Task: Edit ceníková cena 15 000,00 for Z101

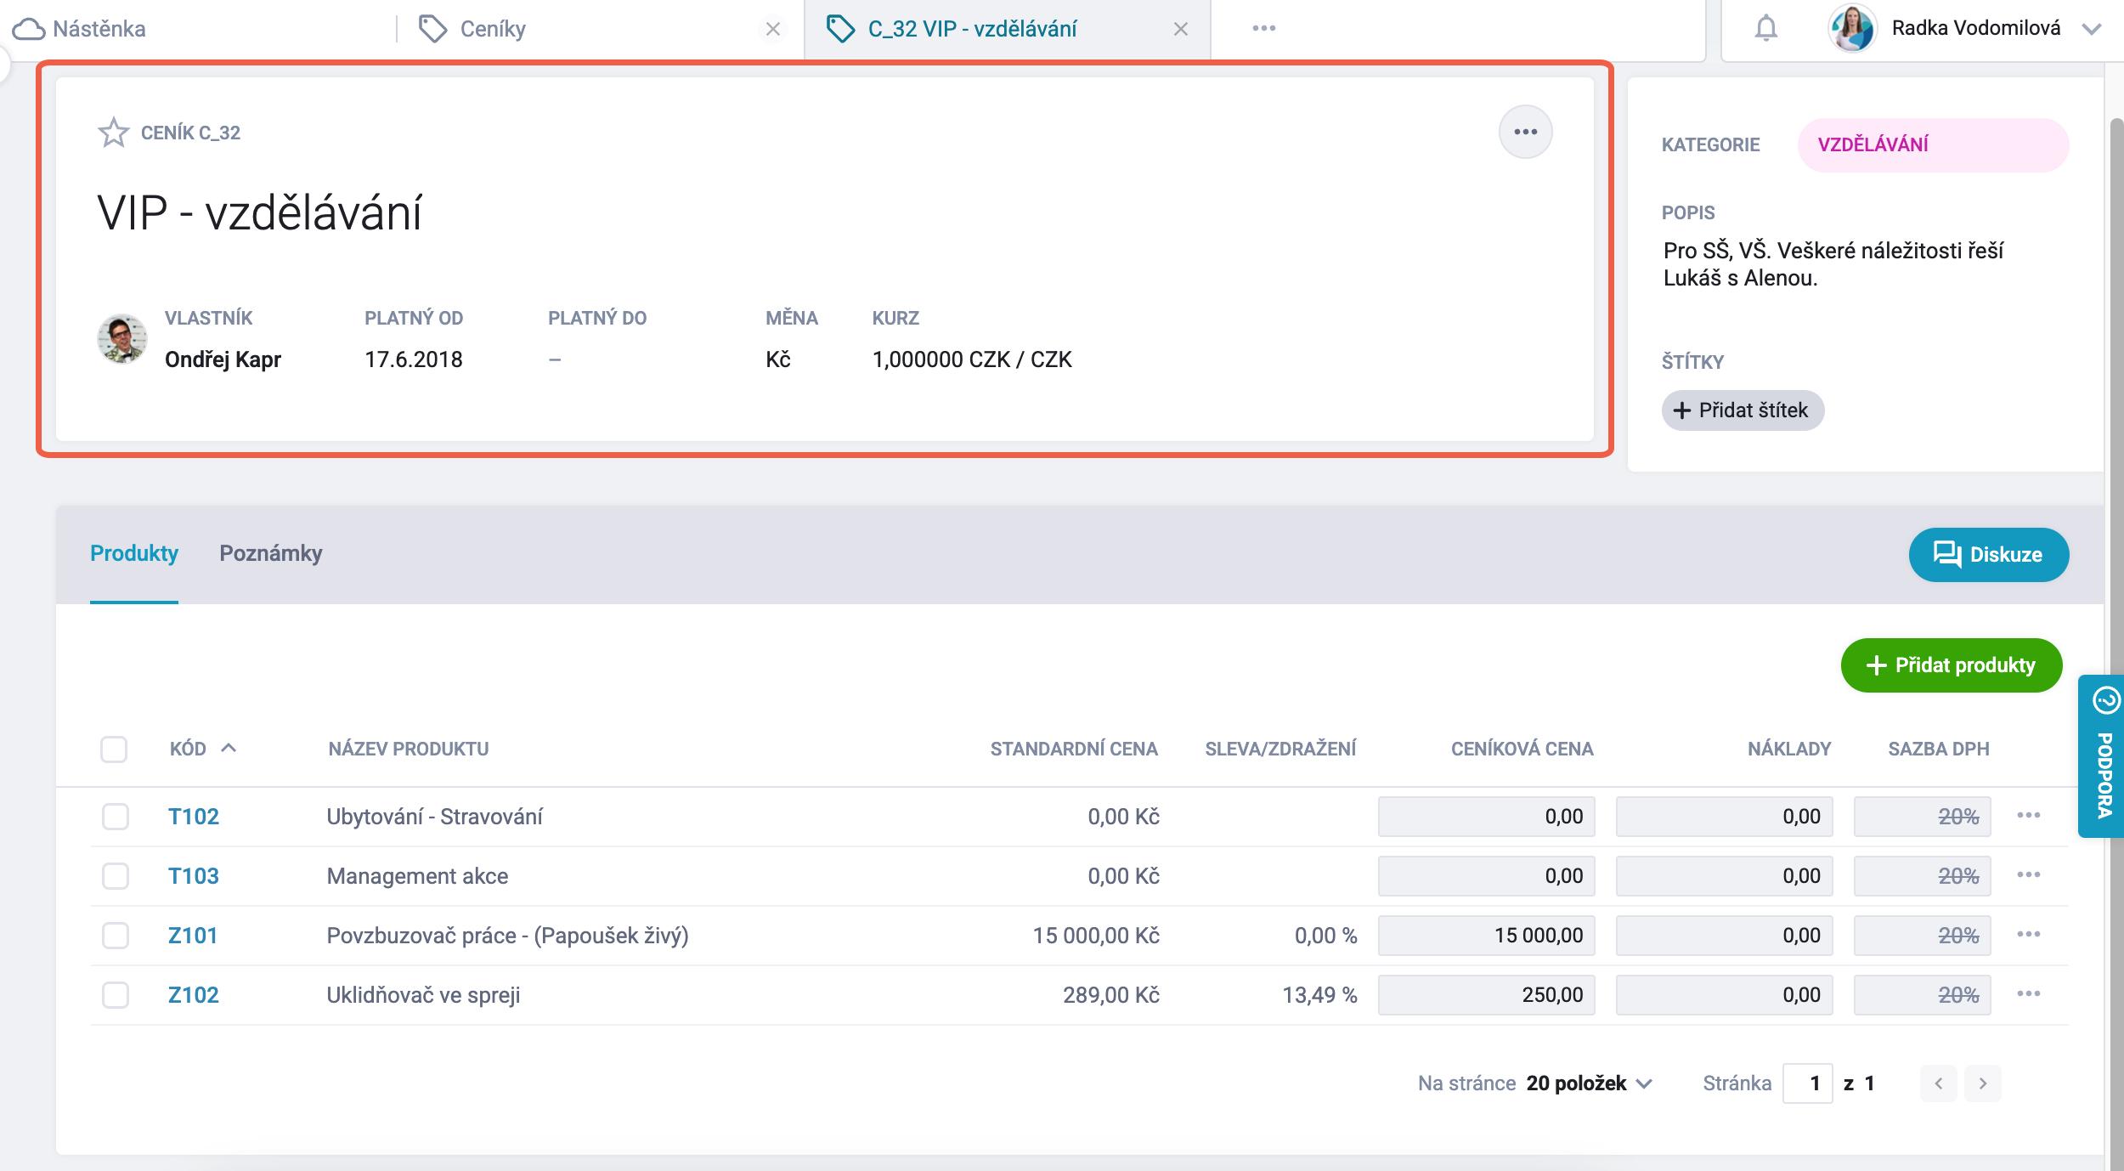Action: 1486,936
